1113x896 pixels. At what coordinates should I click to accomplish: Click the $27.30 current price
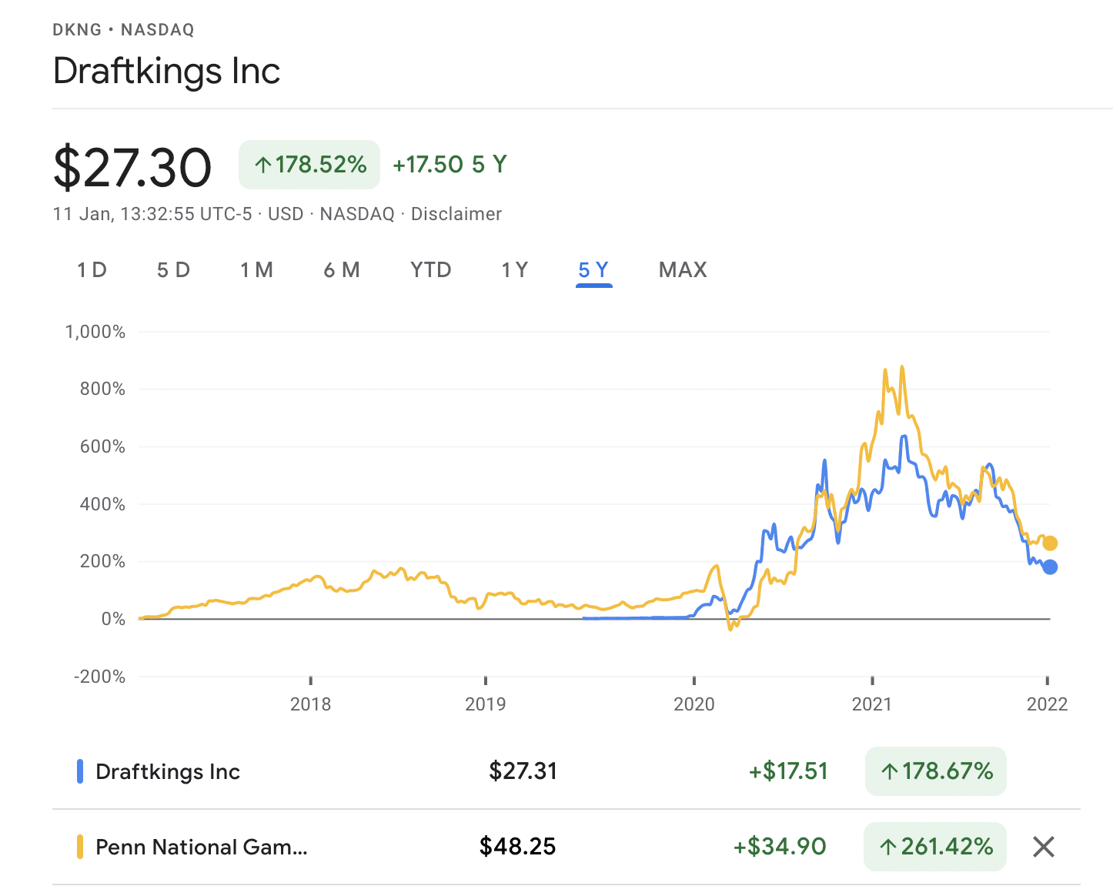pos(132,168)
